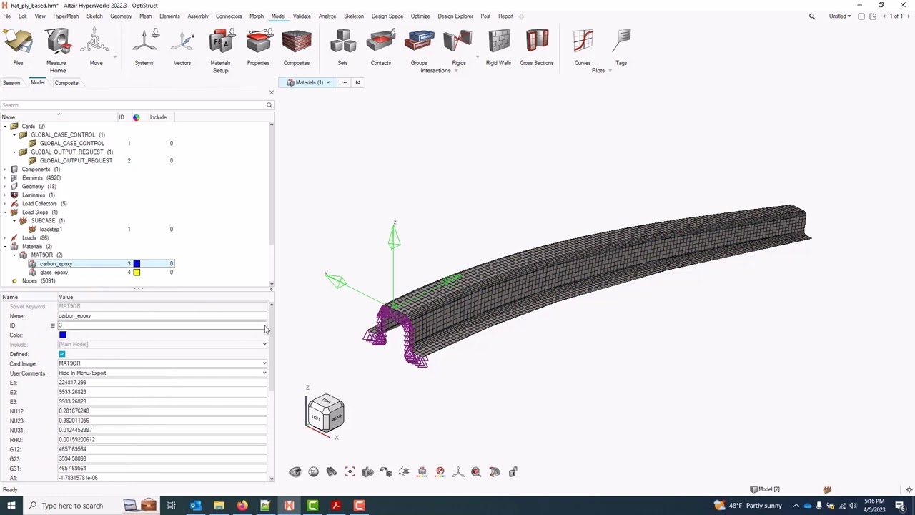Select loadstep1 in the tree
The width and height of the screenshot is (915, 515).
pyautogui.click(x=51, y=230)
